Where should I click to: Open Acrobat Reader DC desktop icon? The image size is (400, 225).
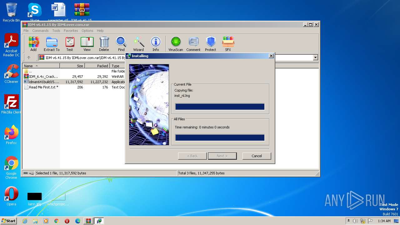coord(11,45)
